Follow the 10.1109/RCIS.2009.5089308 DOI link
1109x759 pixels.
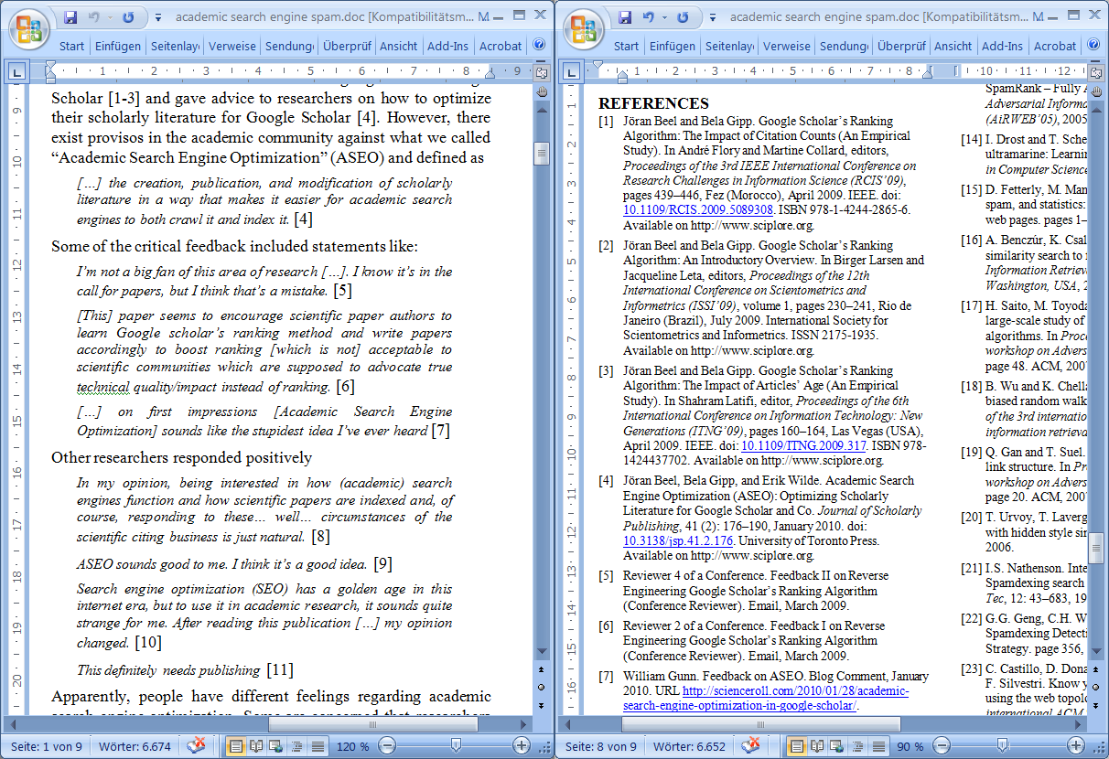click(x=698, y=209)
